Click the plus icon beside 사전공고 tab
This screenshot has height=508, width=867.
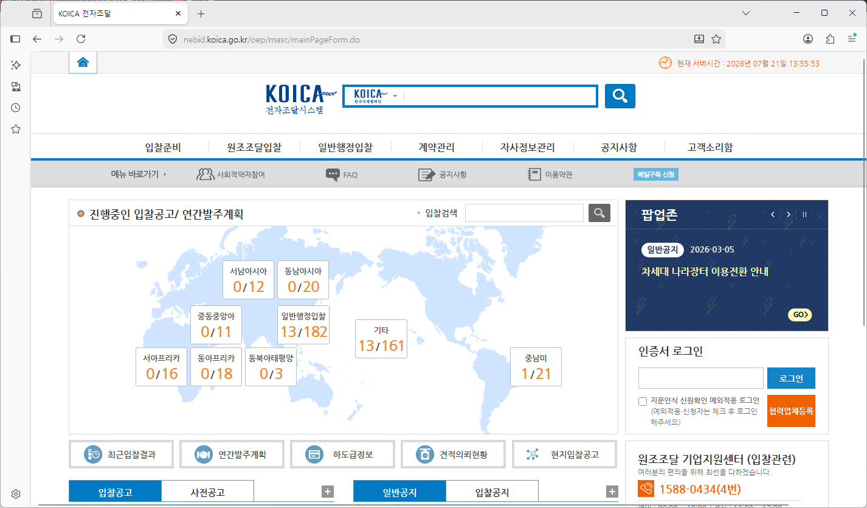(328, 492)
